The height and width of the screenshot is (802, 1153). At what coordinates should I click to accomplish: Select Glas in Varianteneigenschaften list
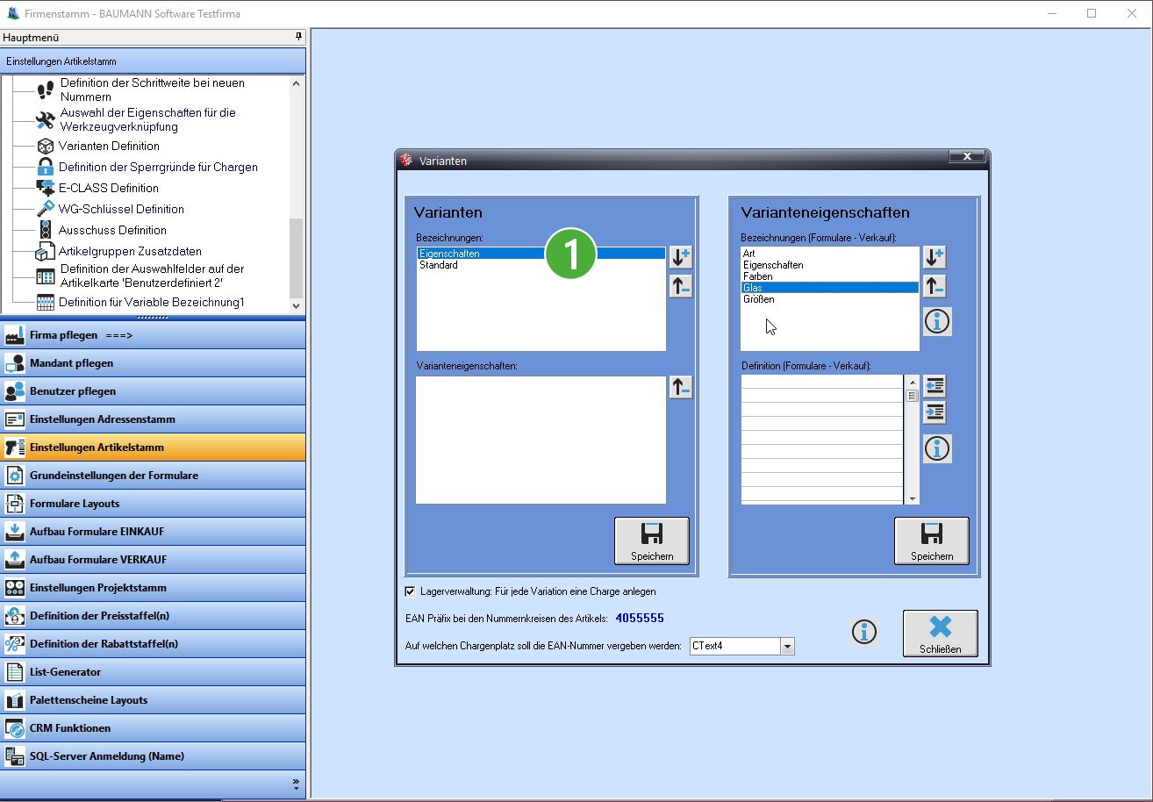pos(829,288)
